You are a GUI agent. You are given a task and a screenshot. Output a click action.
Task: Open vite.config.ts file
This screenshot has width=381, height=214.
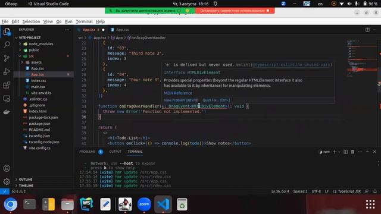tap(40, 148)
